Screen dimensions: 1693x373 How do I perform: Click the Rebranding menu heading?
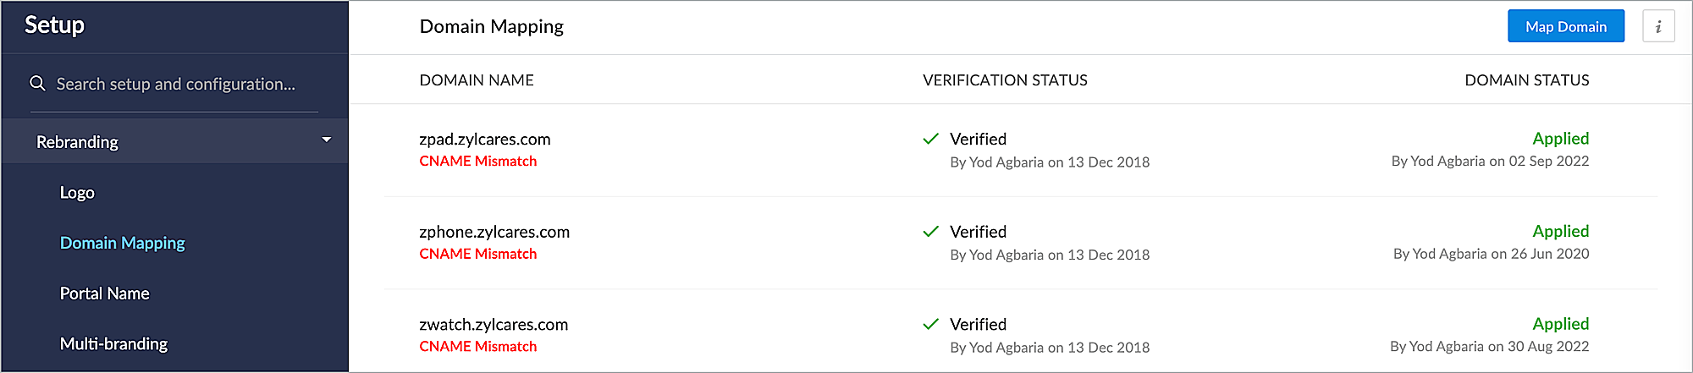pos(77,142)
